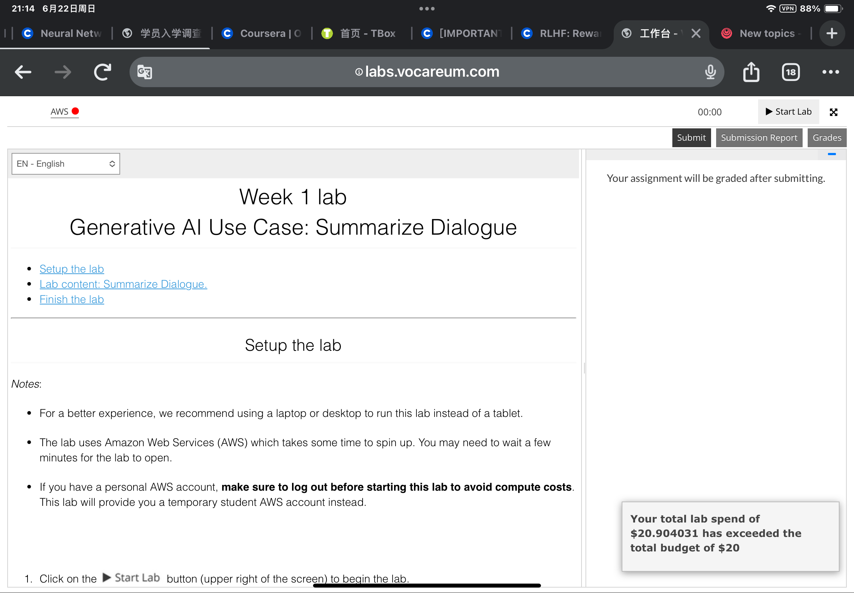Open the EN - English language dropdown

coord(66,164)
